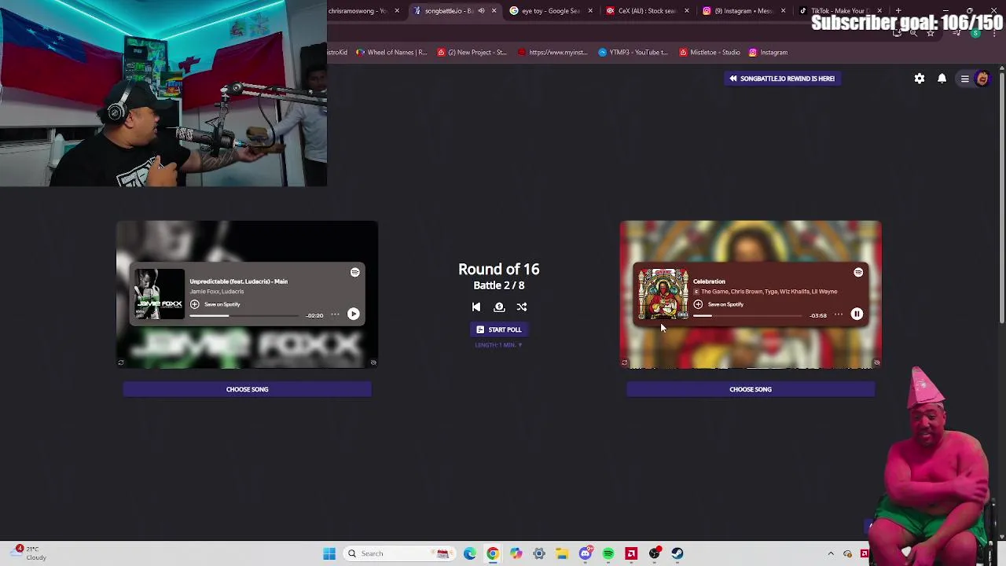Open Copilot from taskbar
The height and width of the screenshot is (566, 1006).
click(516, 553)
